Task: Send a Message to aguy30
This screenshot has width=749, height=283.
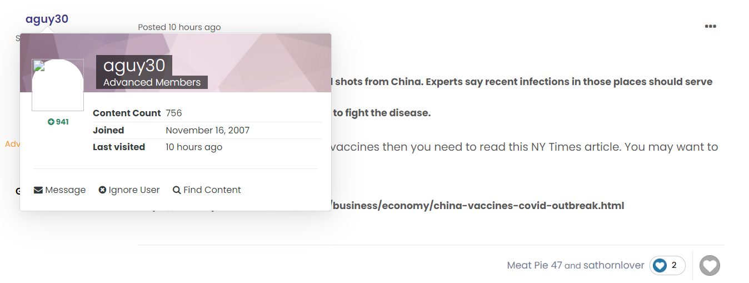Action: point(60,190)
